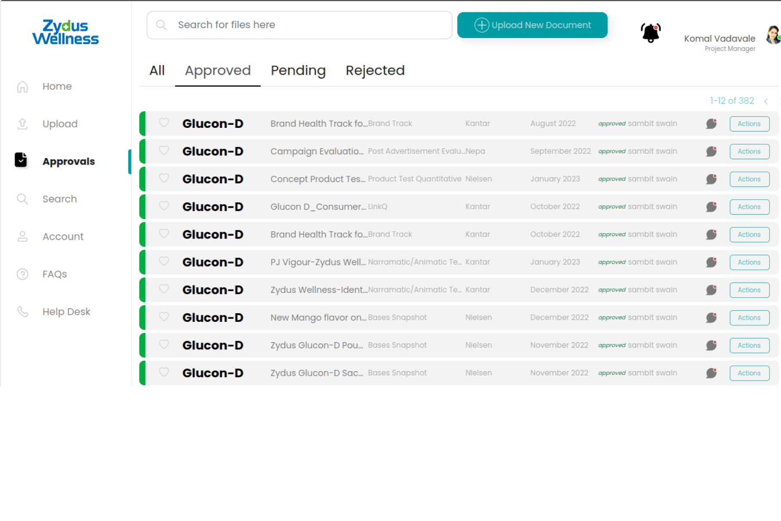Click the Search for files input field

pos(299,25)
